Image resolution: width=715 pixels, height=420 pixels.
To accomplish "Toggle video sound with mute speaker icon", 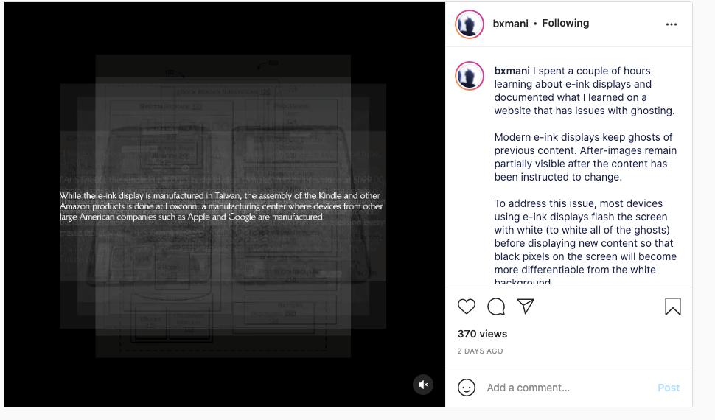I will coord(422,385).
